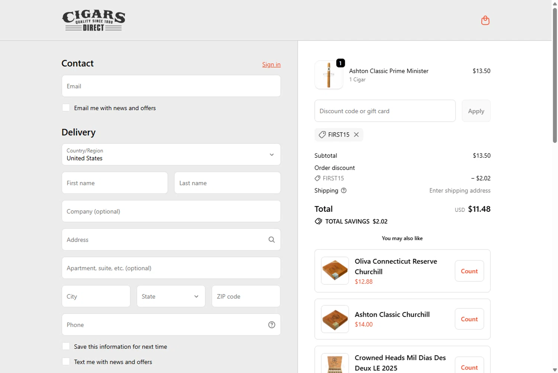The image size is (558, 373).
Task: Focus the Email input field
Action: point(171,86)
